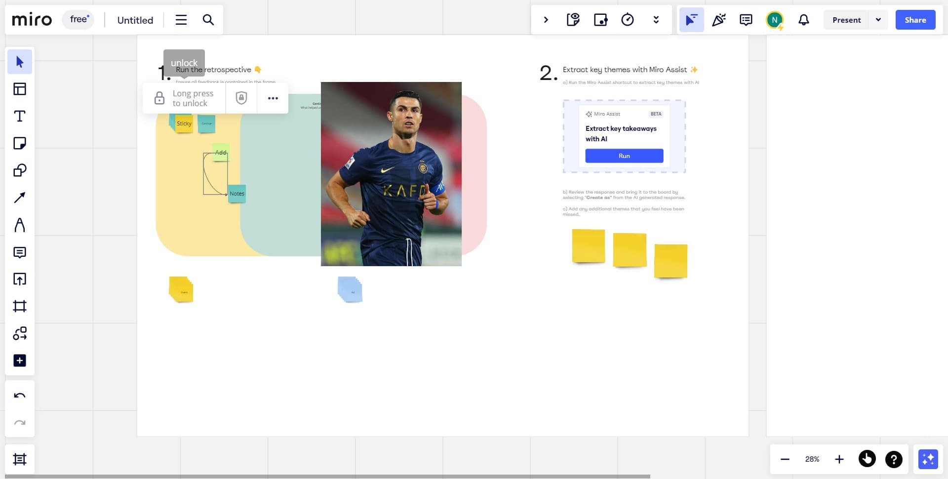Select the Text tool in left toolbar

[x=20, y=116]
